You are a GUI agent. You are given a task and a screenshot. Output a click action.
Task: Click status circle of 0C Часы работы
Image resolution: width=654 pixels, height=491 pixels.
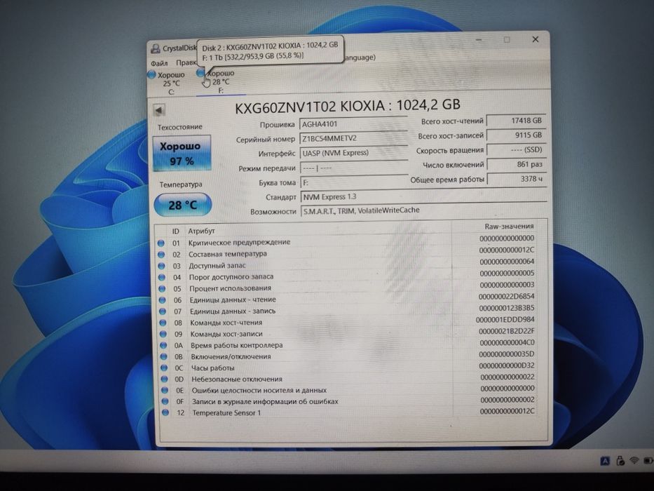pos(164,368)
